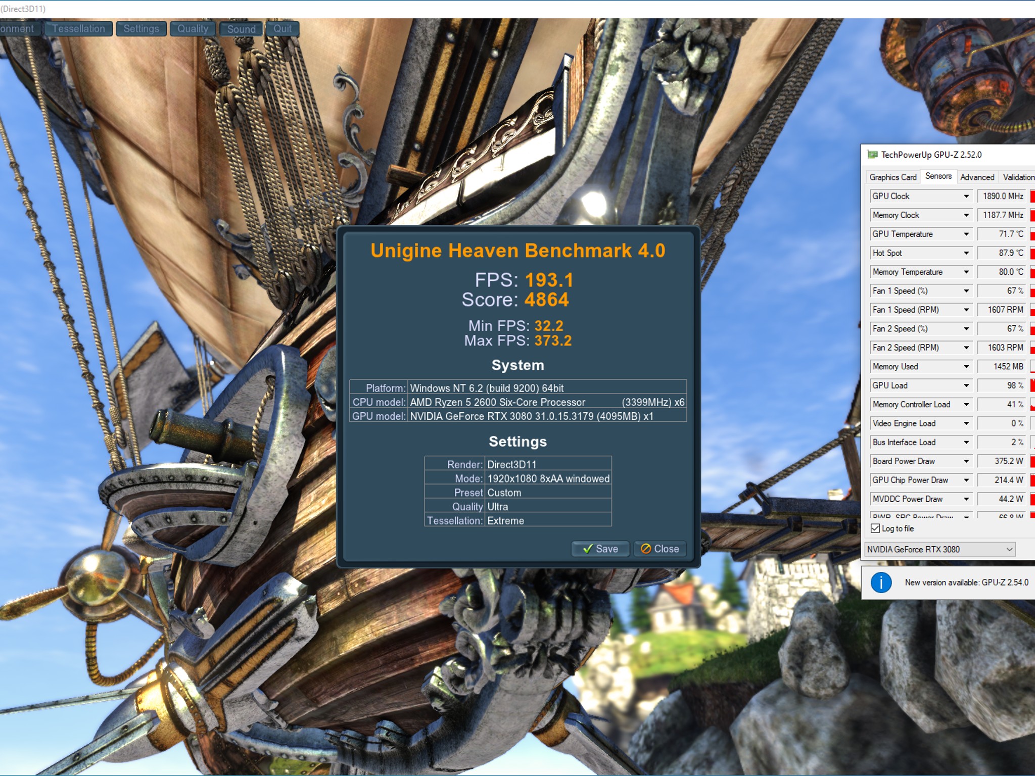Screen dimensions: 1035x776
Task: Click Quit in the Heaven top bar
Action: coord(283,29)
